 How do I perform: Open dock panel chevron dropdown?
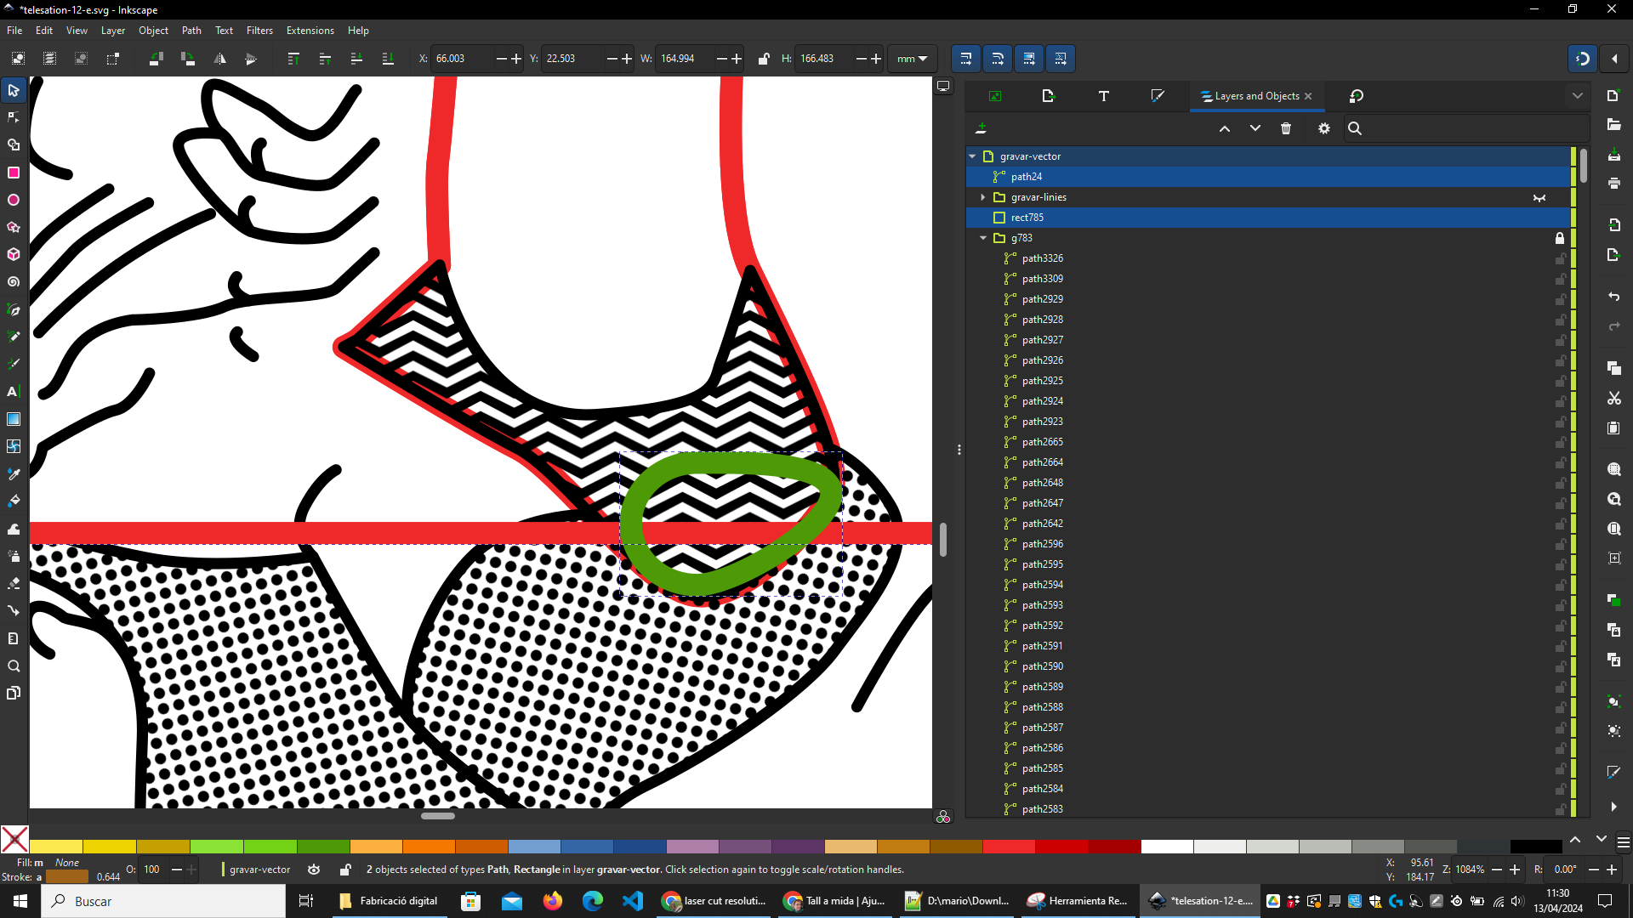click(1578, 96)
